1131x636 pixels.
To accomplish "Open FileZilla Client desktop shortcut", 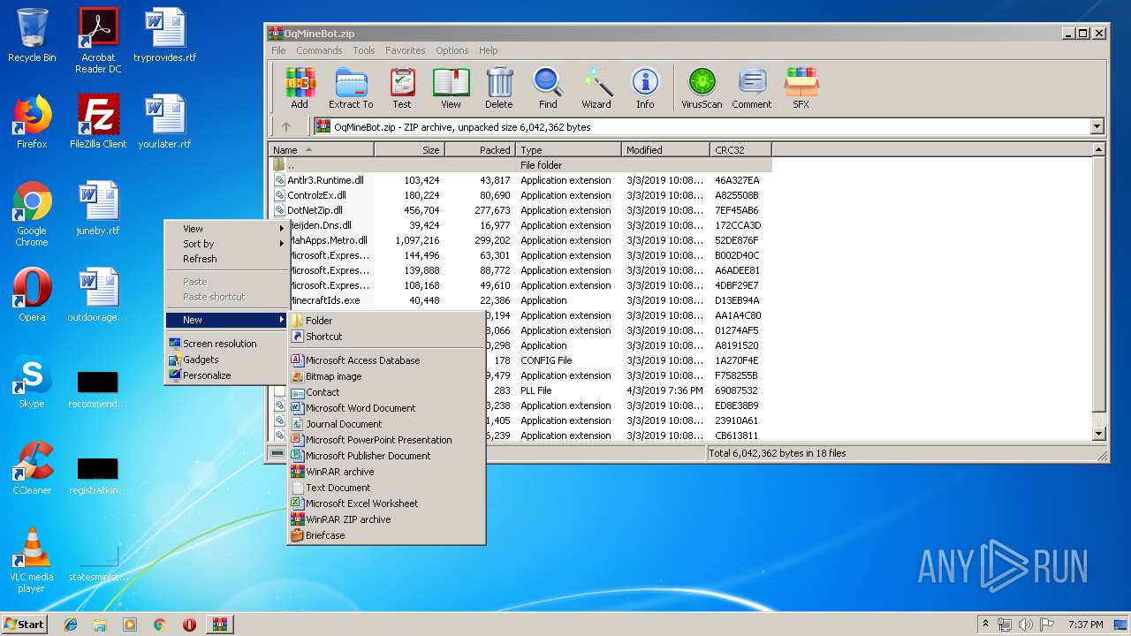I will tap(98, 122).
